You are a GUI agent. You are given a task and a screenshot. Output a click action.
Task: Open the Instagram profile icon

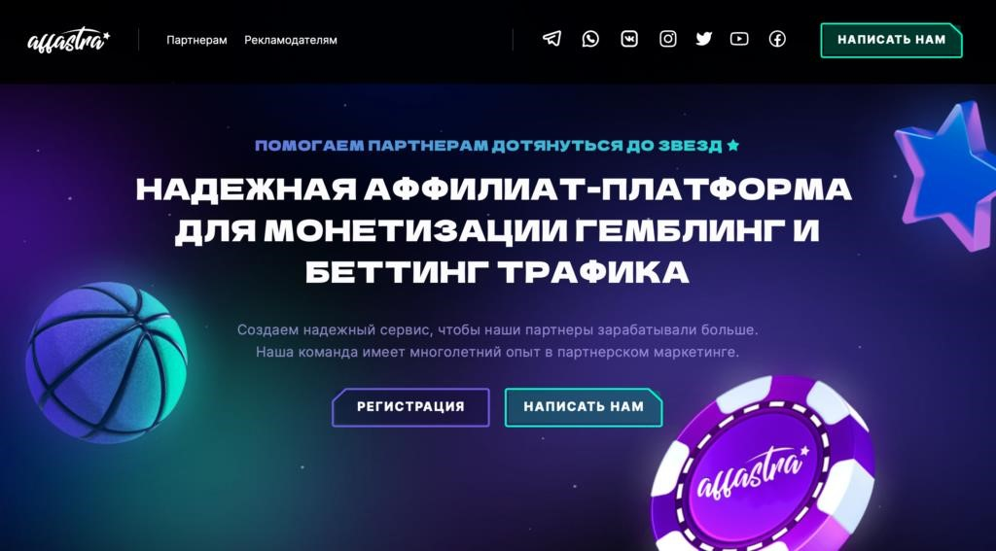tap(667, 39)
